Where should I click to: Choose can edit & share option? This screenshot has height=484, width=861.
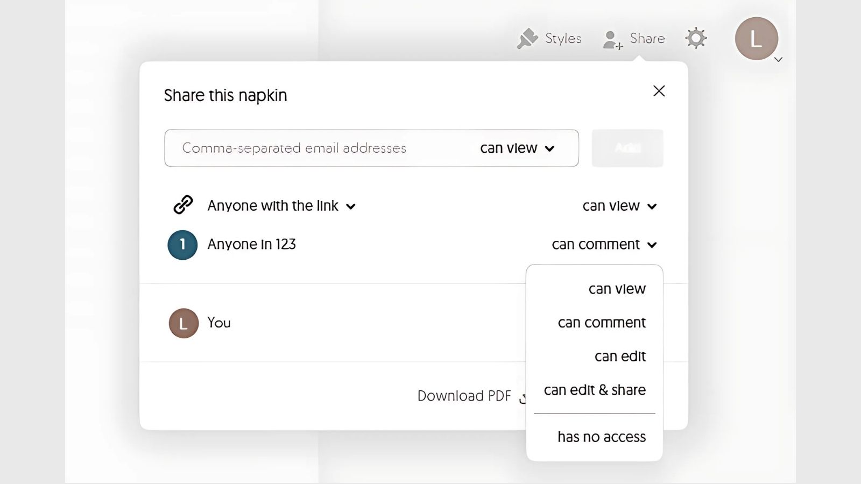point(595,390)
